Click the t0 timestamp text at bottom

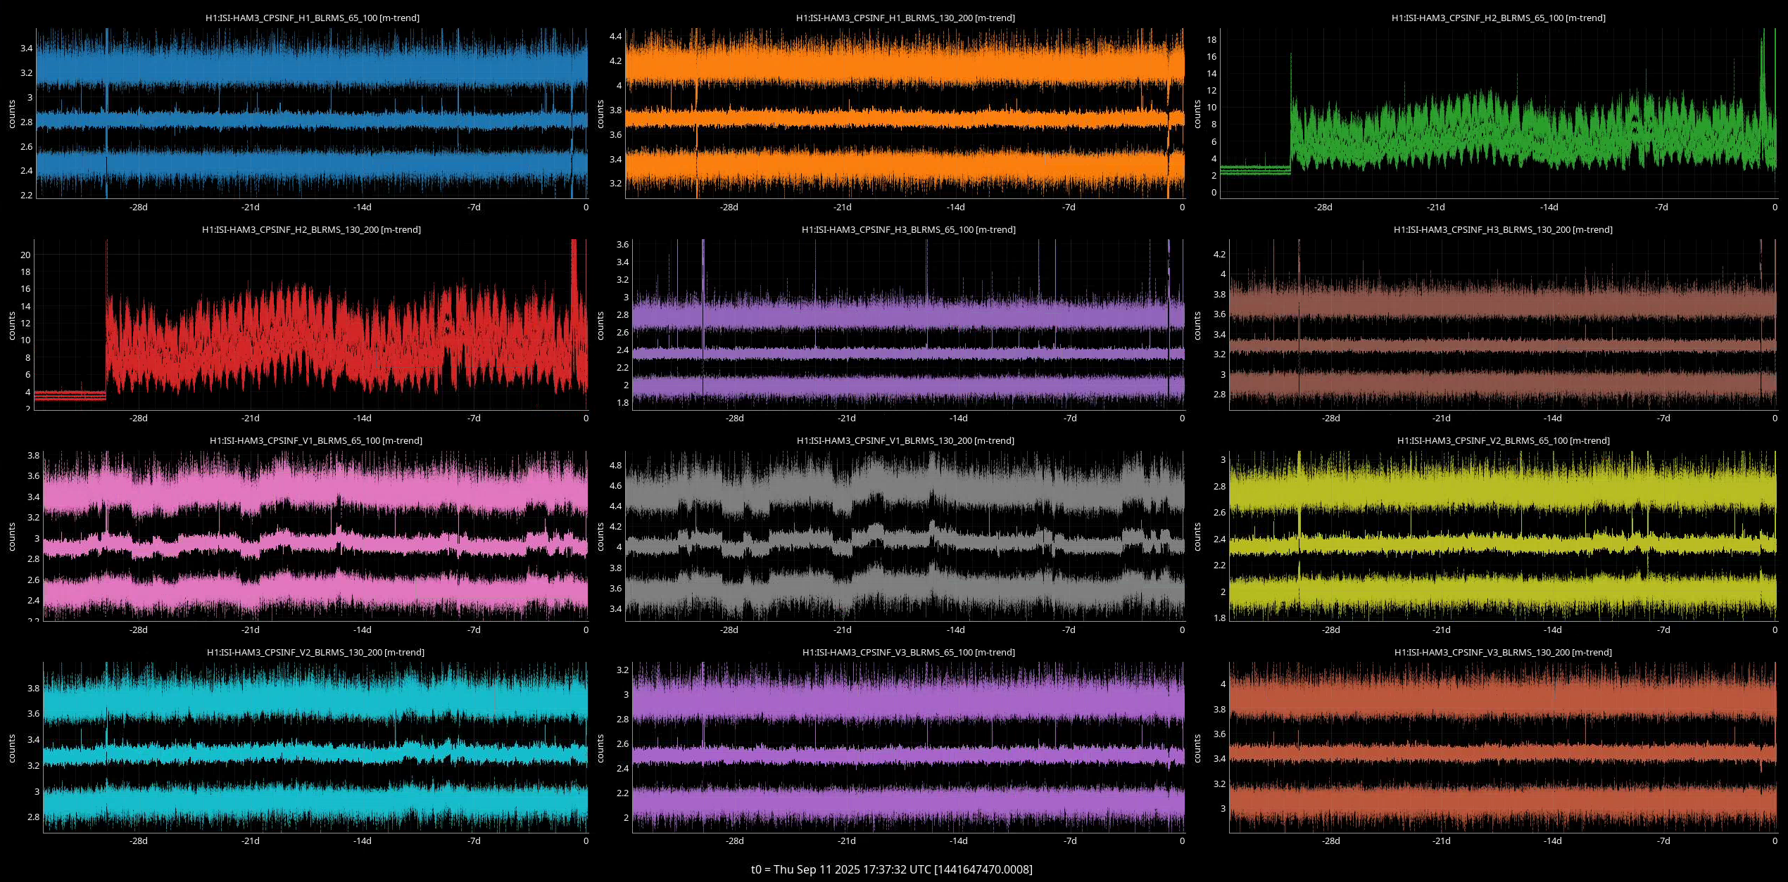tap(891, 869)
